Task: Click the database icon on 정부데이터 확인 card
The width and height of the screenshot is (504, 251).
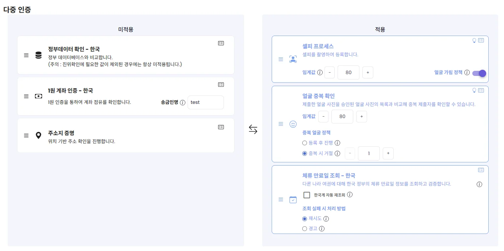Action: (38, 54)
